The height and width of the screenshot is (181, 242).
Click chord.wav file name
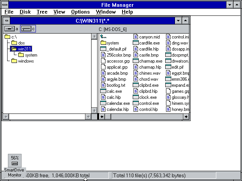tap(149, 79)
